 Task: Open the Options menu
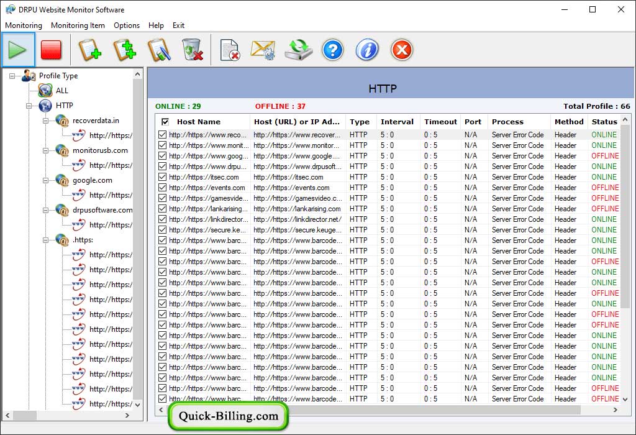[x=127, y=25]
